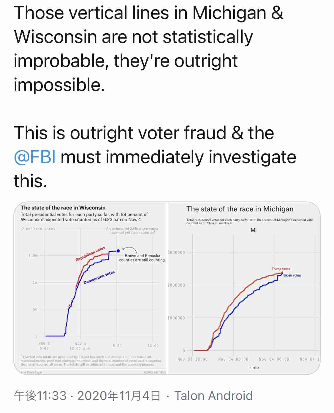Open the Michigan race chart image

[x=244, y=288]
